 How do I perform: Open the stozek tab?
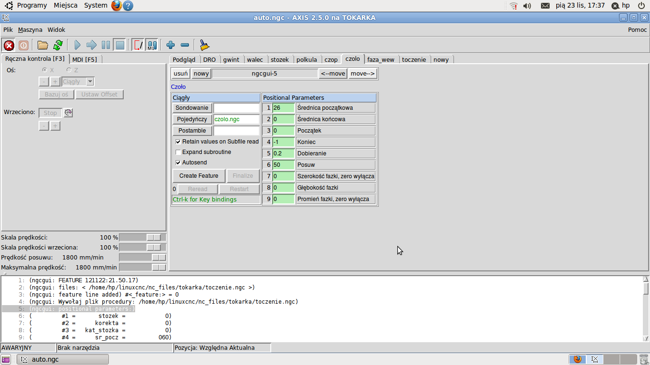[x=280, y=59]
